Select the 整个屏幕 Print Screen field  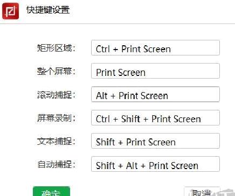[x=155, y=71]
